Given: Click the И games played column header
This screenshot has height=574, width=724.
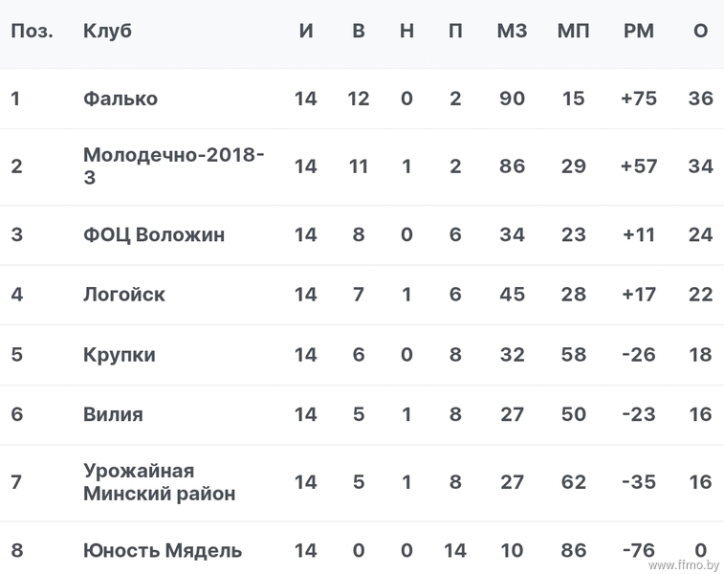Looking at the screenshot, I should coord(306,31).
